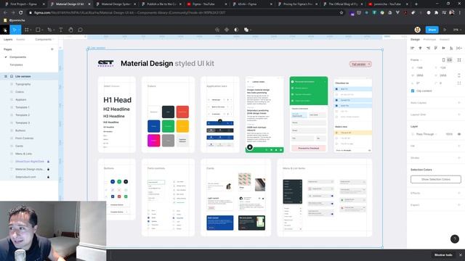Select the Typography layer

(x=29, y=84)
